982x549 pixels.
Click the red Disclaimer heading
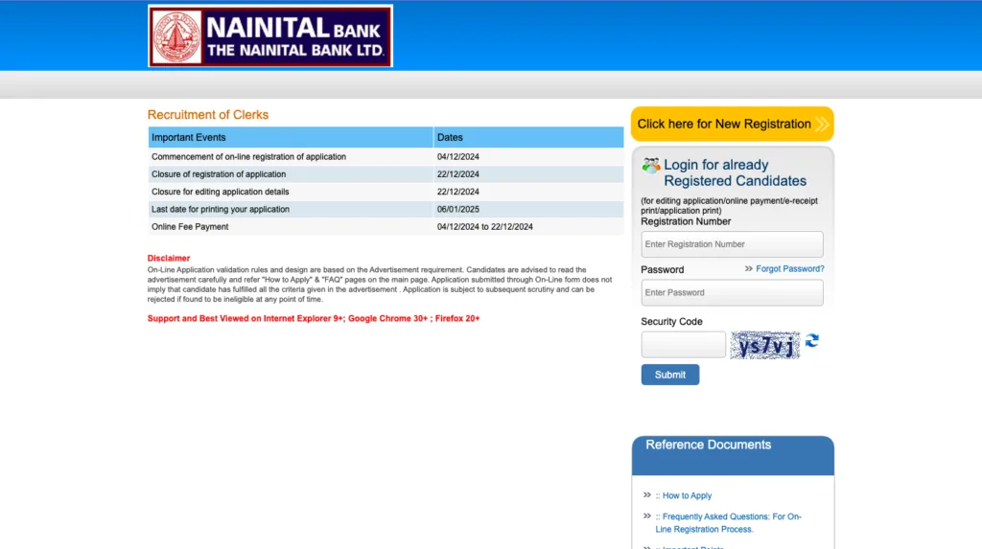[169, 258]
